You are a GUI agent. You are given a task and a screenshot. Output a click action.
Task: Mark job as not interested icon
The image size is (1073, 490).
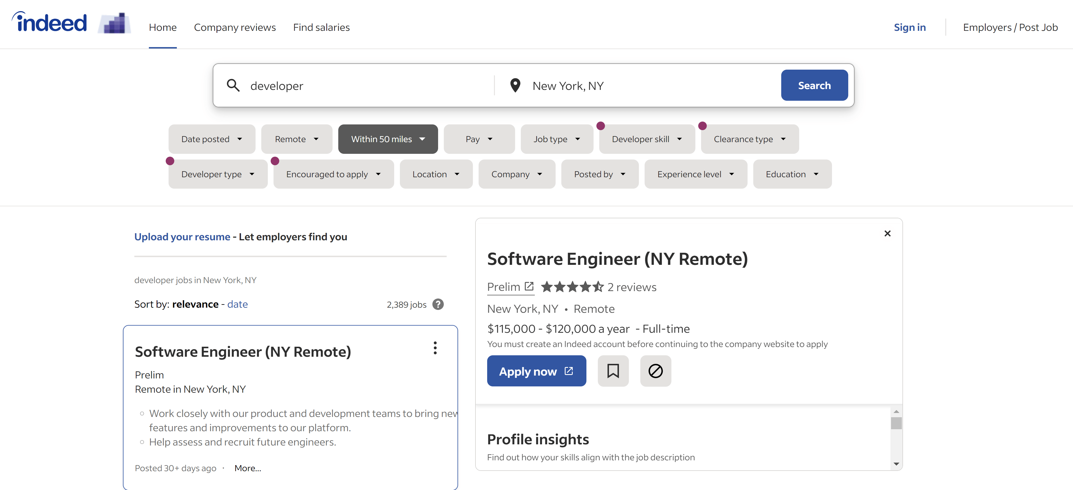(655, 371)
